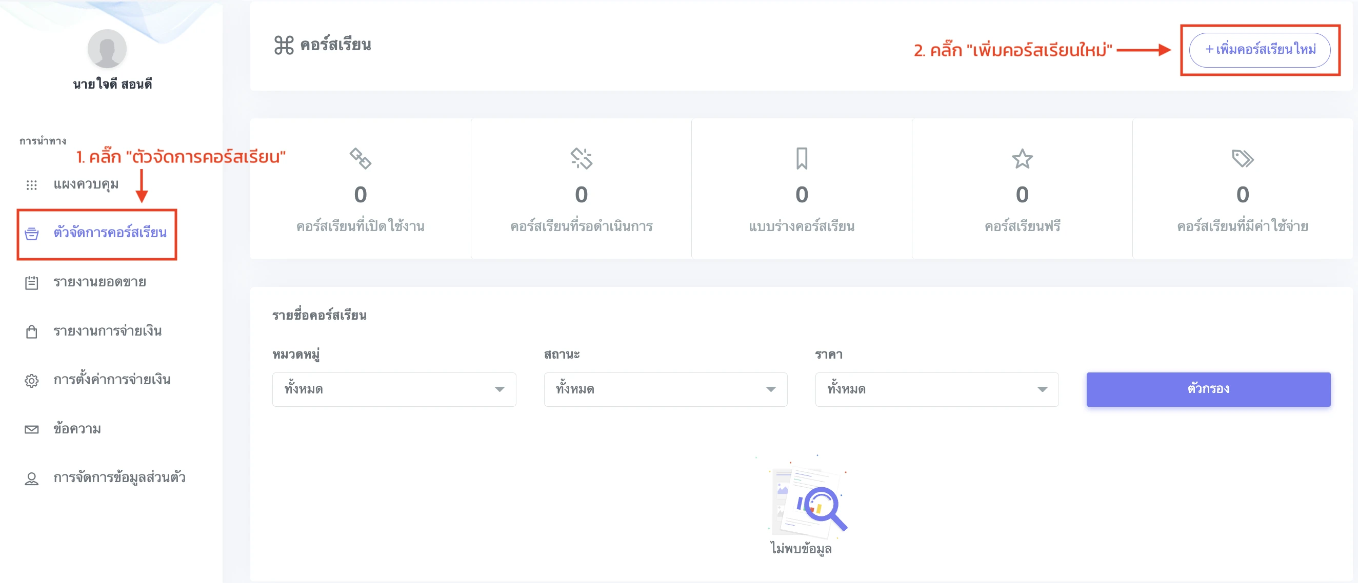
Task: Click the dashboard grid icon beside แผงควบคุม
Action: pyautogui.click(x=32, y=185)
